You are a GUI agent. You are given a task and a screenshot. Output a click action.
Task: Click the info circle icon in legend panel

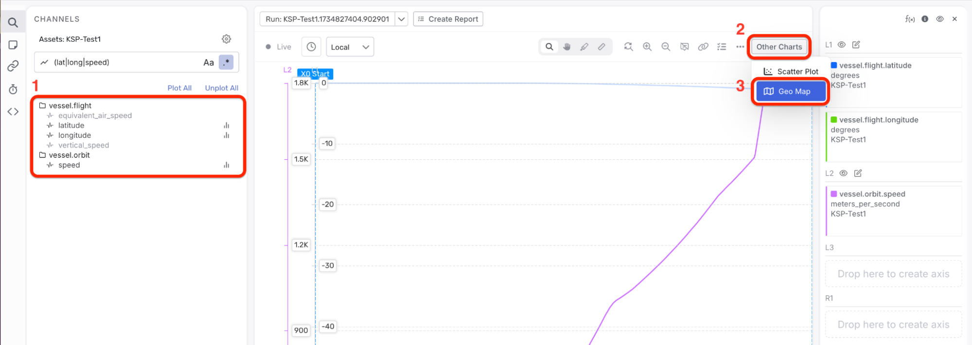pyautogui.click(x=925, y=19)
